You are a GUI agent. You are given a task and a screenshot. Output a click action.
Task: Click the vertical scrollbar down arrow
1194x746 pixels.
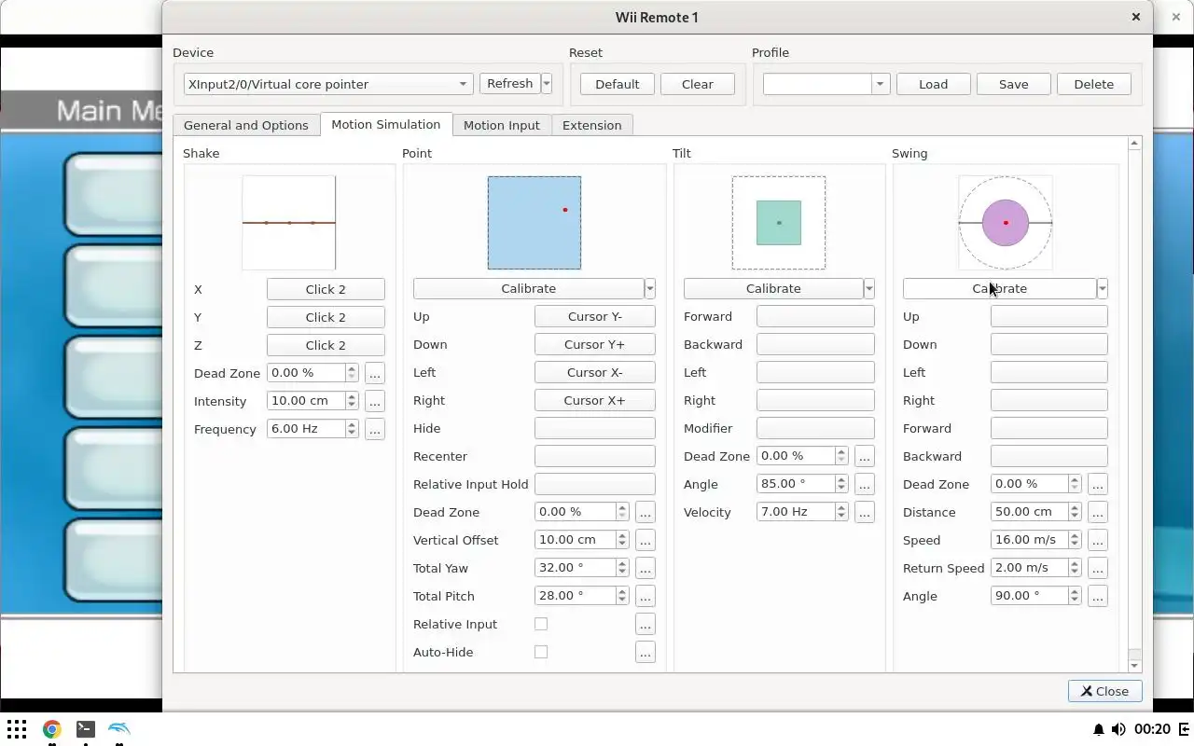tap(1134, 666)
